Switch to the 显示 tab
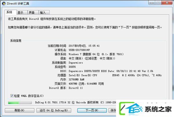The image size is (174, 117). click(22, 12)
